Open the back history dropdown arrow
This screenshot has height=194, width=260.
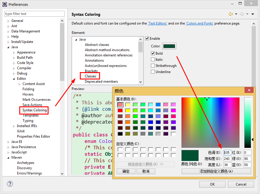(x=236, y=14)
